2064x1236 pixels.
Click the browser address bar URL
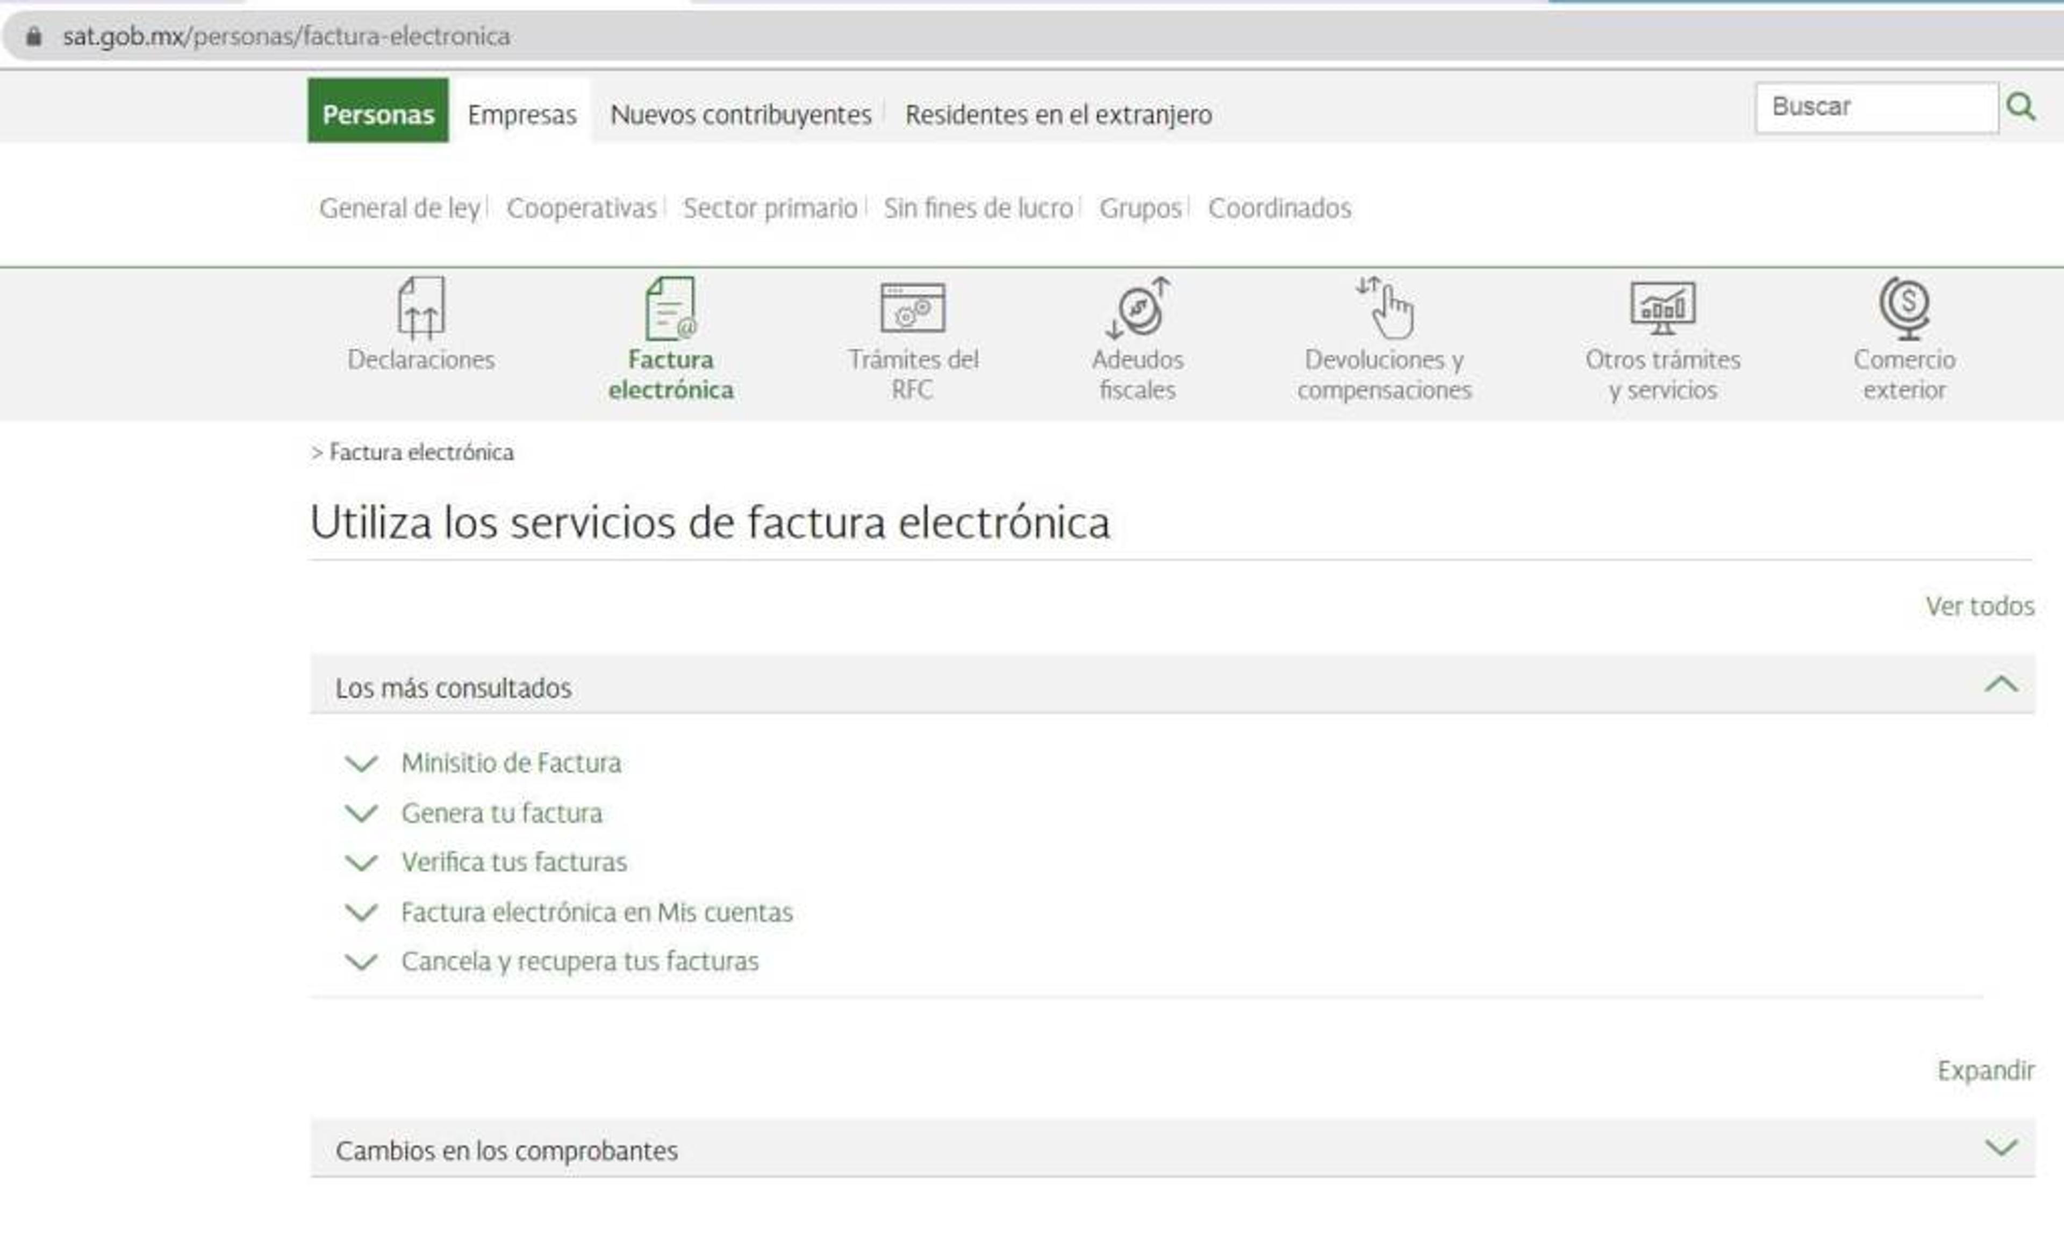[286, 36]
